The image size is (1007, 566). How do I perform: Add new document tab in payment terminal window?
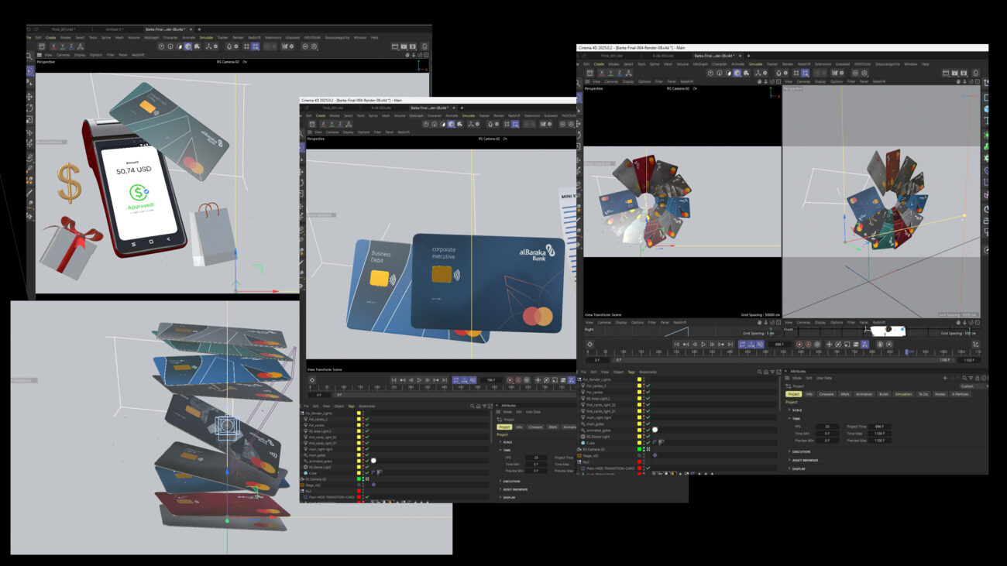199,29
